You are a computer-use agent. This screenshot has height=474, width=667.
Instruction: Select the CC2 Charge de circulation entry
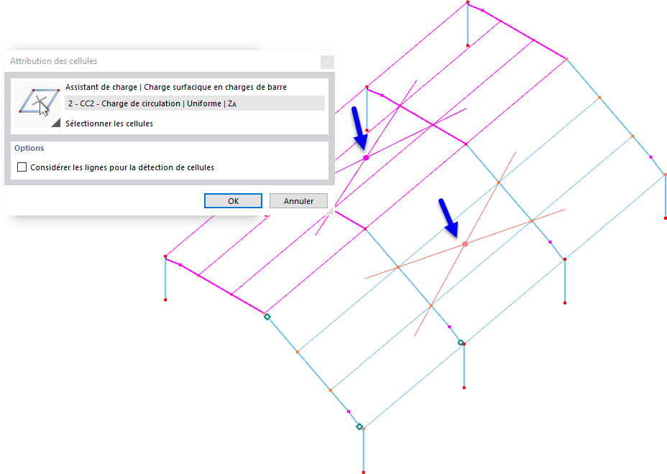click(x=195, y=103)
